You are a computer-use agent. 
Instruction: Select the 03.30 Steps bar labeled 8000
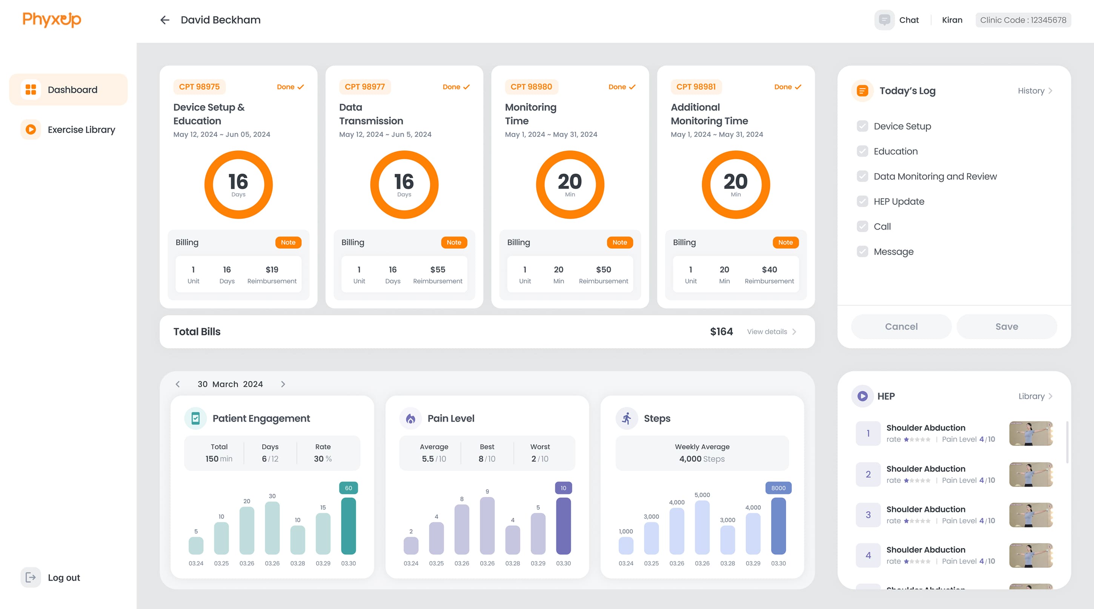point(778,526)
